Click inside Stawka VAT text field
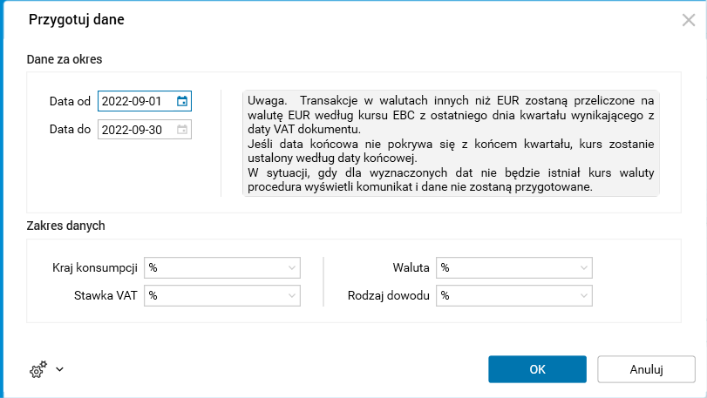The width and height of the screenshot is (707, 398). 215,295
